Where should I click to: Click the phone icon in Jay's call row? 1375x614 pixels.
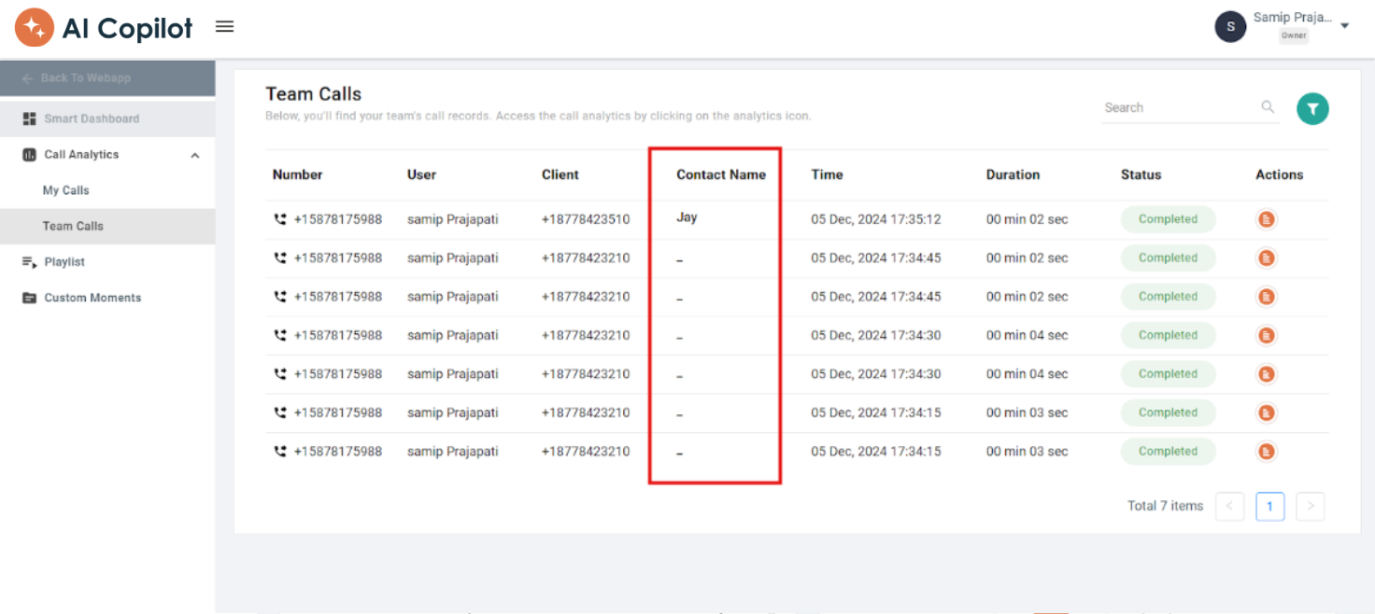click(x=279, y=219)
